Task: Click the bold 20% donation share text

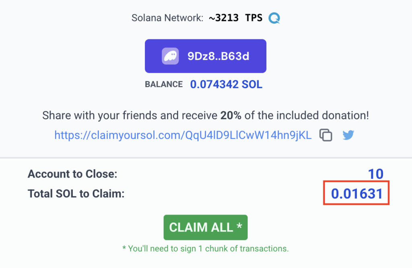Action: [231, 116]
